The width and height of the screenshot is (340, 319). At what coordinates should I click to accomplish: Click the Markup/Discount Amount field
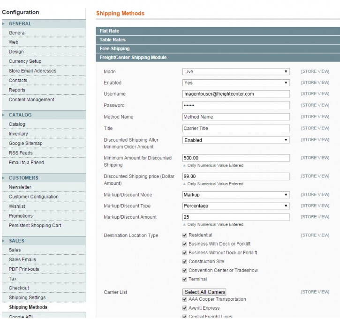(x=236, y=217)
